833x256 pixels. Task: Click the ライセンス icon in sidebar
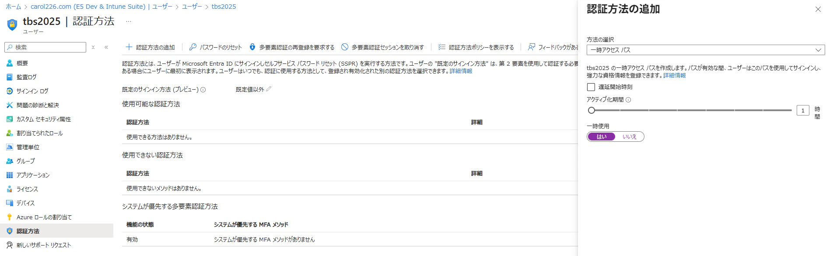(x=10, y=189)
